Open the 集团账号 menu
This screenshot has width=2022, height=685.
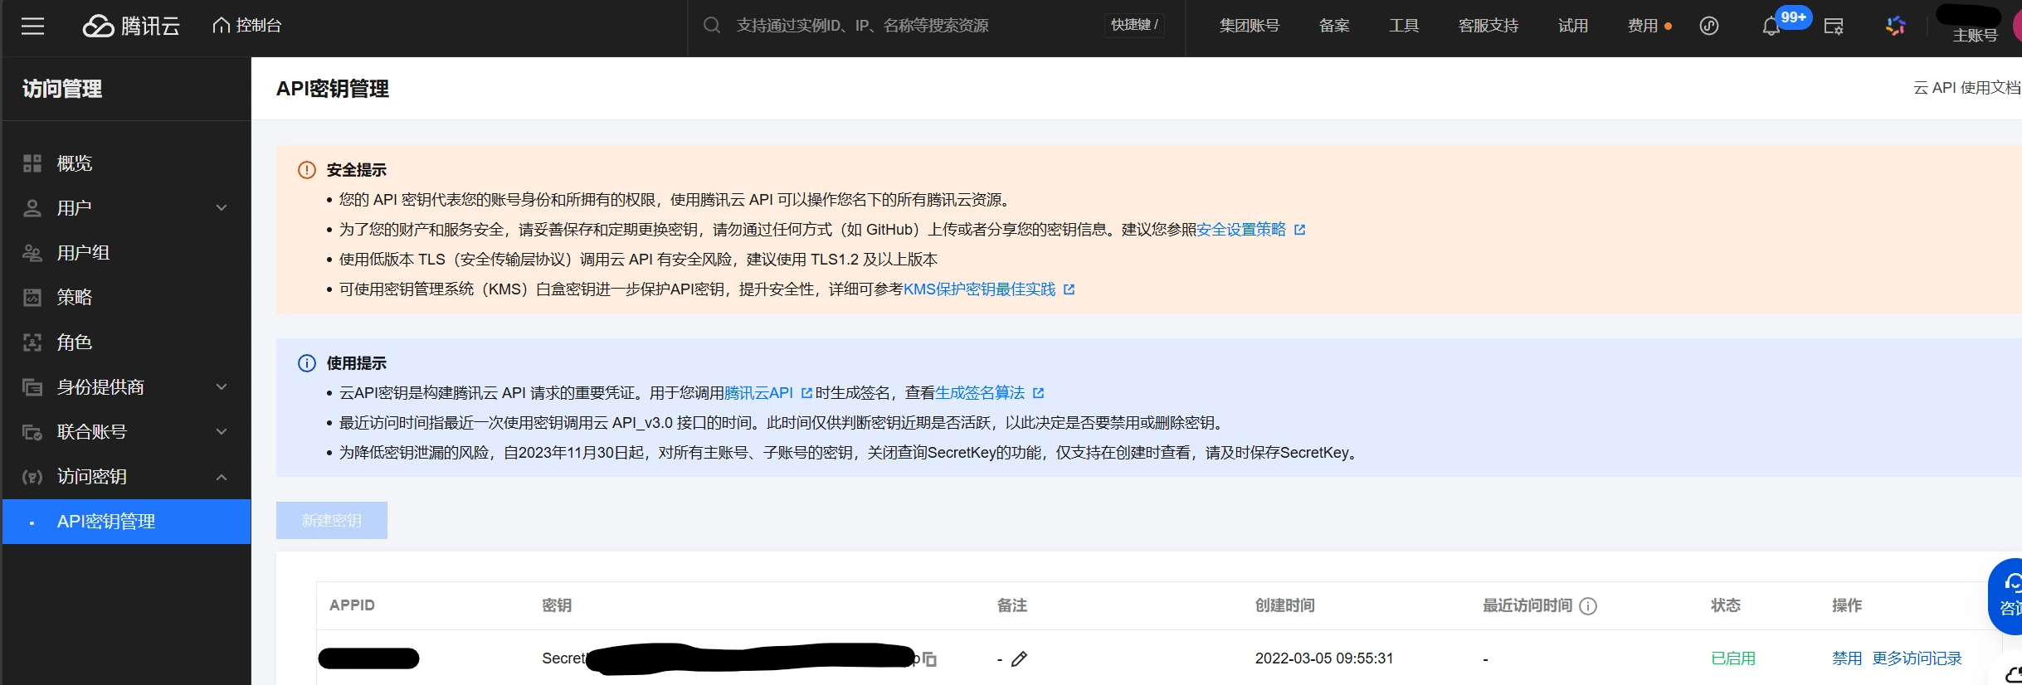pyautogui.click(x=1249, y=26)
